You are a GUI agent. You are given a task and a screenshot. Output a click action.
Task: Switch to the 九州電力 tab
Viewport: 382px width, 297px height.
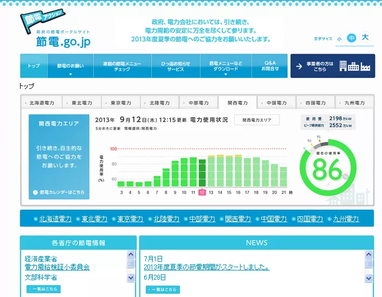coord(355,103)
